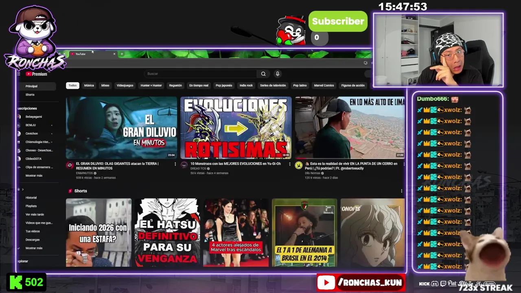Open Iniciando 2026 con una ESTAFA short

(99, 232)
